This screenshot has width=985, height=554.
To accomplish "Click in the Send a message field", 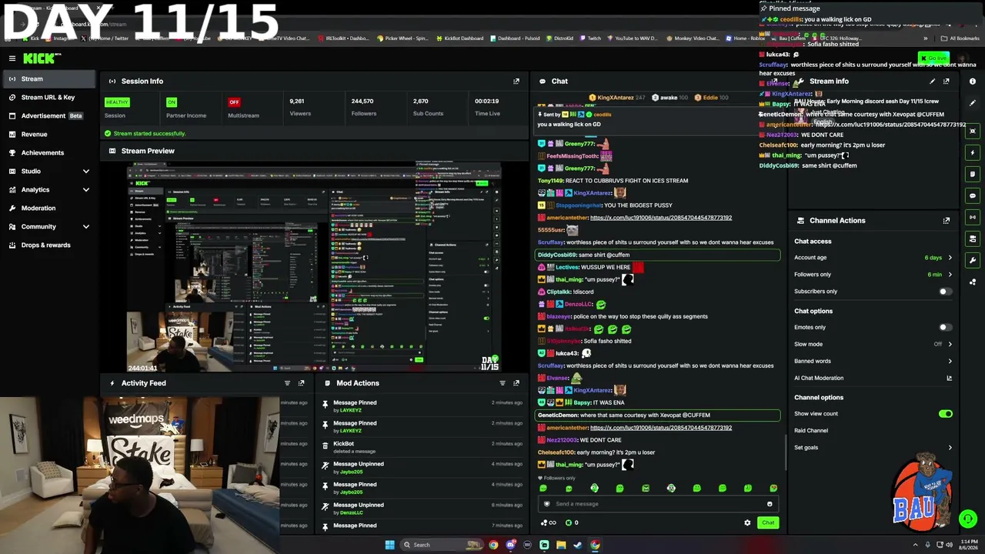I will click(659, 504).
